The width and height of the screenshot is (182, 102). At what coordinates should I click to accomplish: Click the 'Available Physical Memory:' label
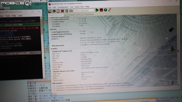(62, 34)
